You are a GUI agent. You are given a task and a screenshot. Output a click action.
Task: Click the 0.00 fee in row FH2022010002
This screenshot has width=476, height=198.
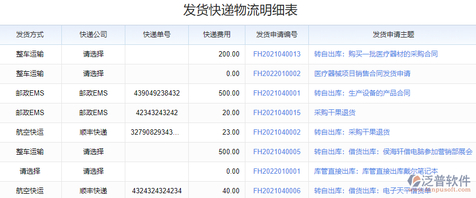click(x=233, y=74)
